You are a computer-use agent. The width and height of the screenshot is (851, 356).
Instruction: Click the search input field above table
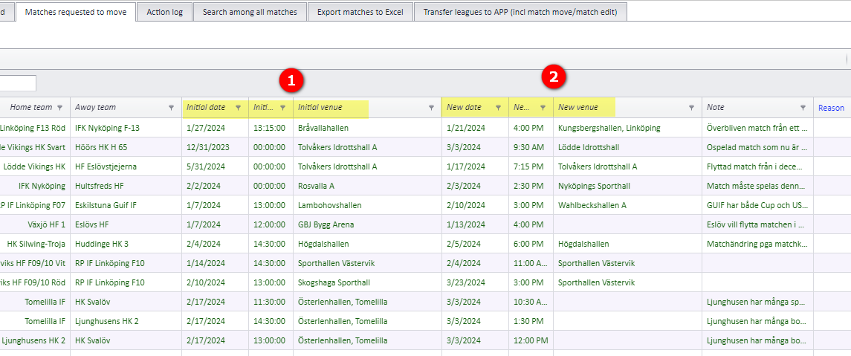click(18, 83)
